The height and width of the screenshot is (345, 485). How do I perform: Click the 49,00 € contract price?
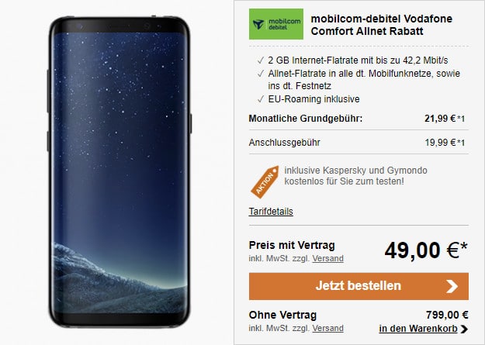[426, 250]
